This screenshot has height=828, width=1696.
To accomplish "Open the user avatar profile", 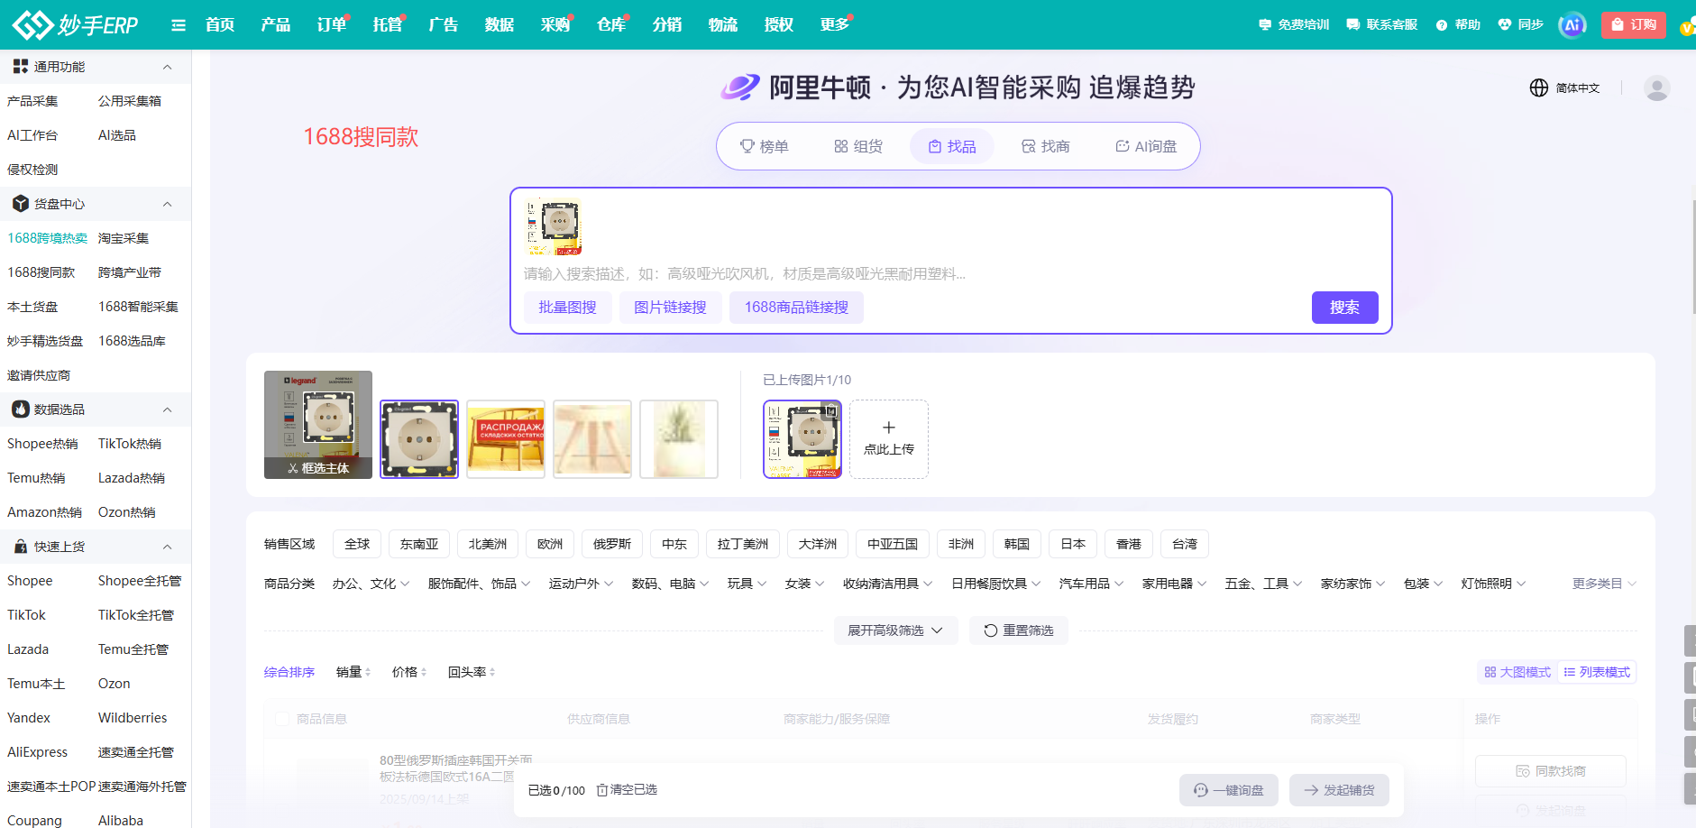I will (1656, 87).
